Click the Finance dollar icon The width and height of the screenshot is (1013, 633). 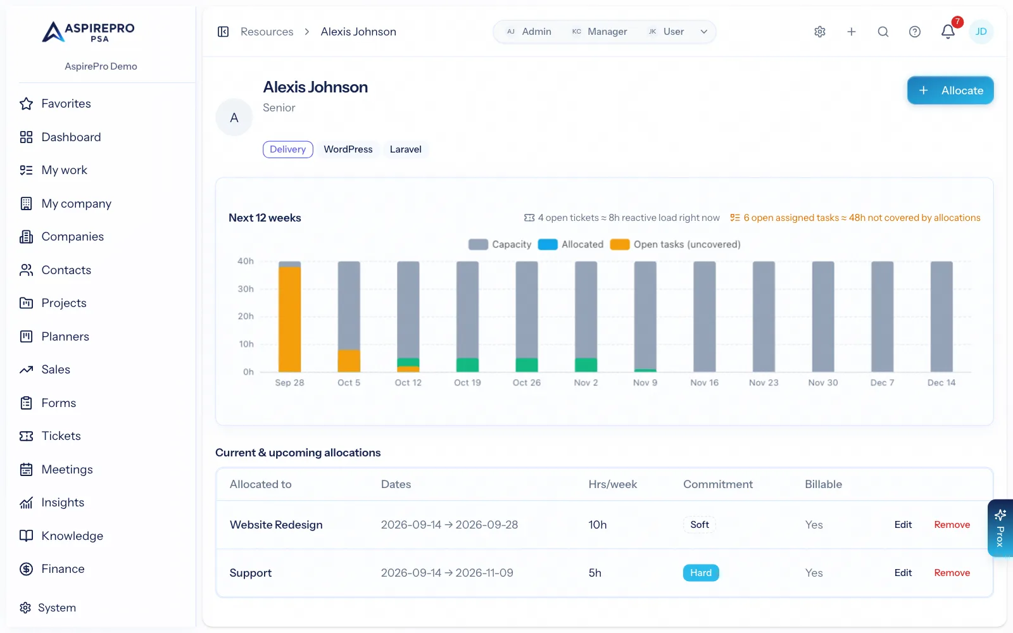click(x=26, y=569)
